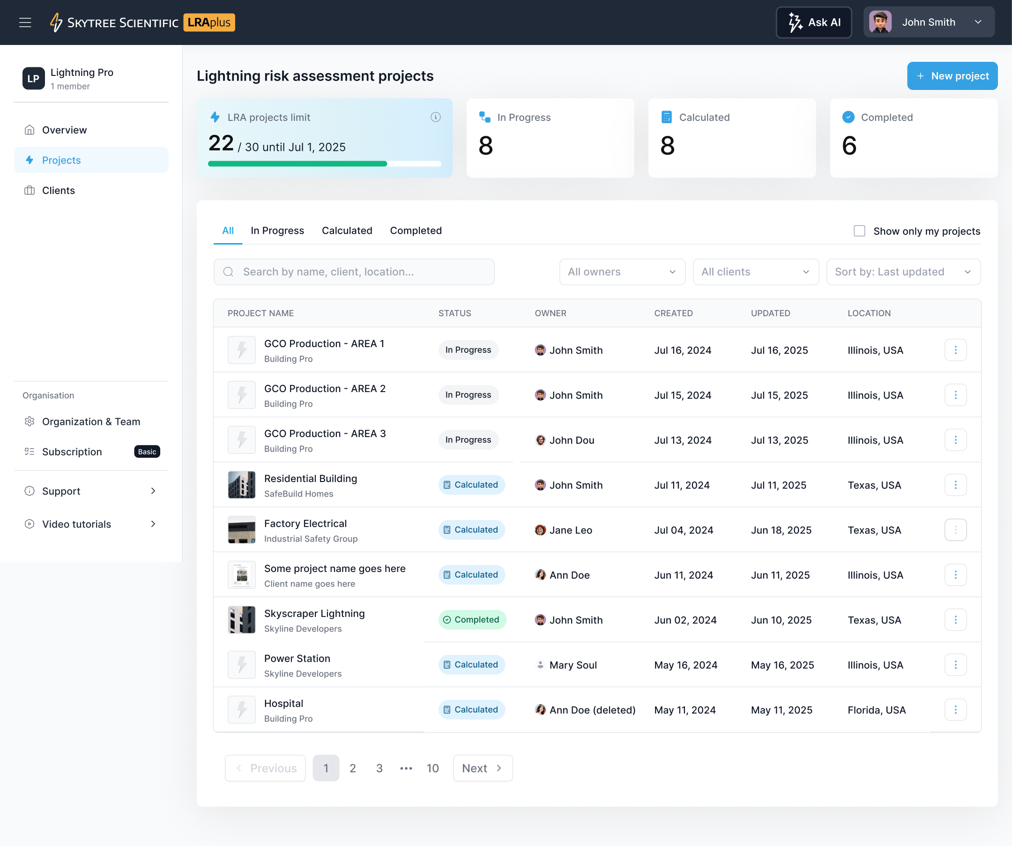Enable Show only my projects checkbox
This screenshot has height=846, width=1012.
click(859, 231)
